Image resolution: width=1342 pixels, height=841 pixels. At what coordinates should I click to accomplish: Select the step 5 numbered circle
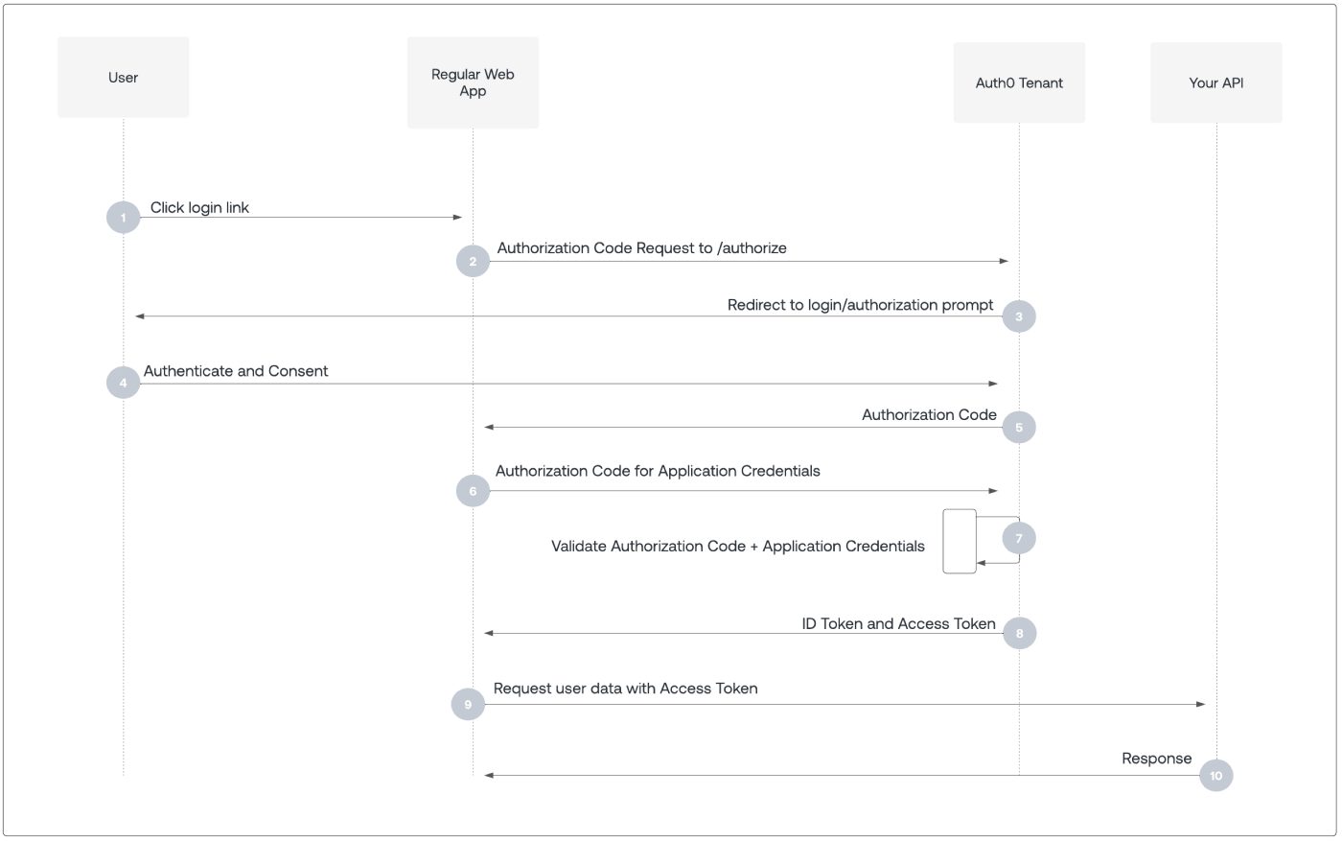coord(1019,427)
